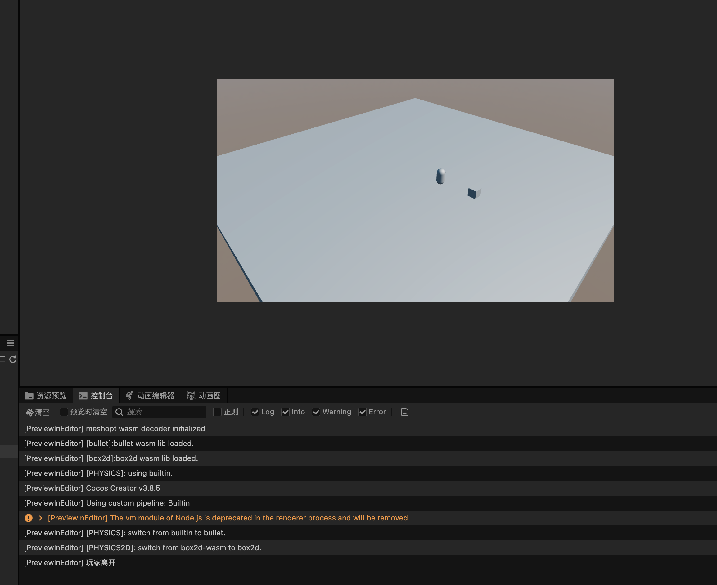Disable the Info filter checkbox
The image size is (717, 585).
(285, 412)
